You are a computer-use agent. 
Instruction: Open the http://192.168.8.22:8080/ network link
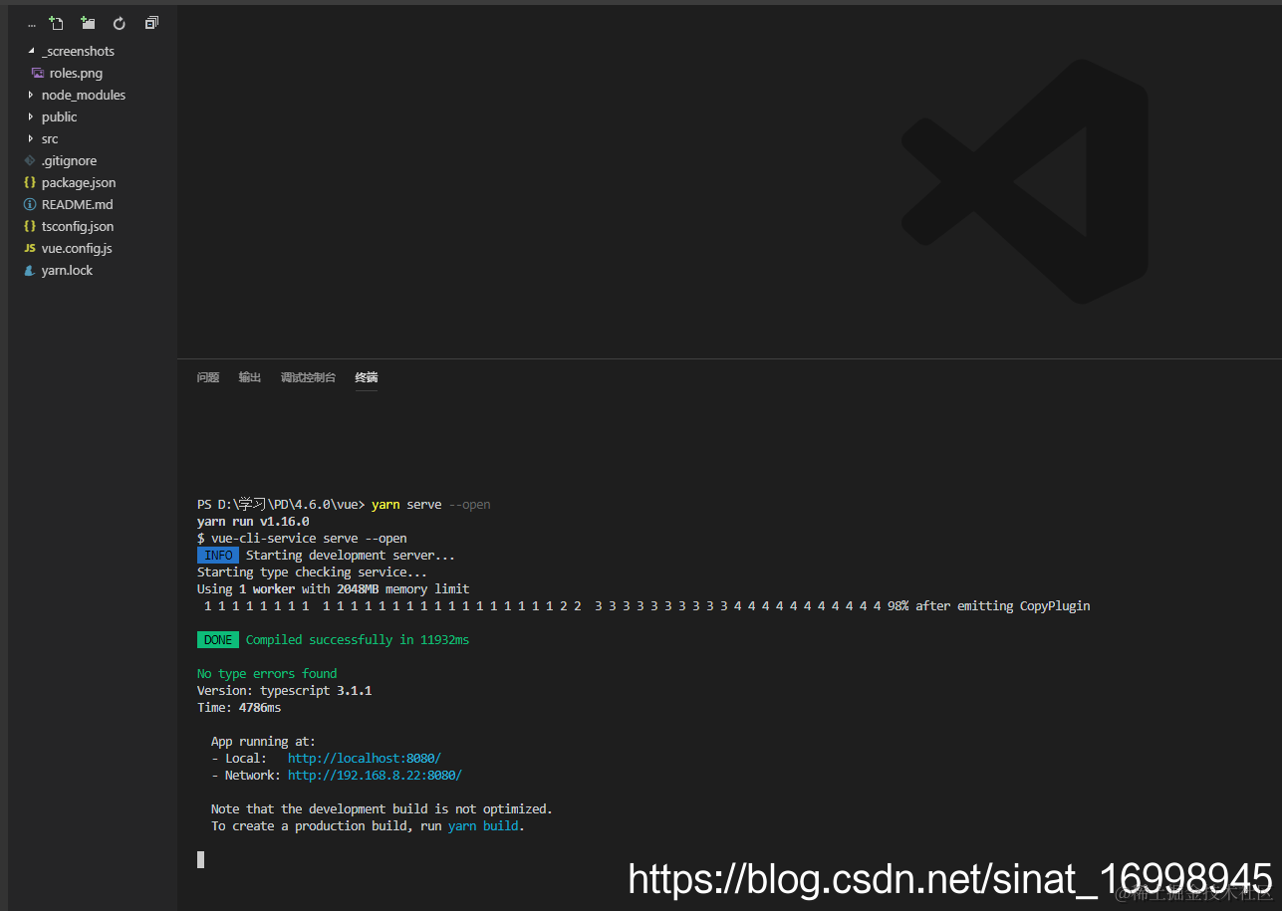(375, 775)
